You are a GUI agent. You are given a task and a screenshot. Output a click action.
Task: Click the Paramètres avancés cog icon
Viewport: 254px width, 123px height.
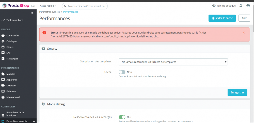click(3, 121)
